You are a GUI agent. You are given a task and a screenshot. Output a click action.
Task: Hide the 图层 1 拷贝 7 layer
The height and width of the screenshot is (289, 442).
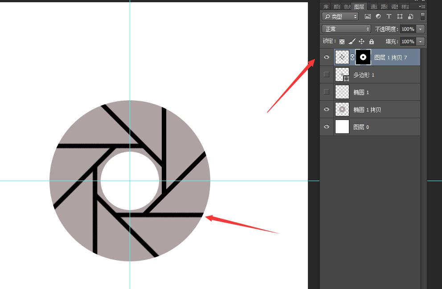click(327, 57)
